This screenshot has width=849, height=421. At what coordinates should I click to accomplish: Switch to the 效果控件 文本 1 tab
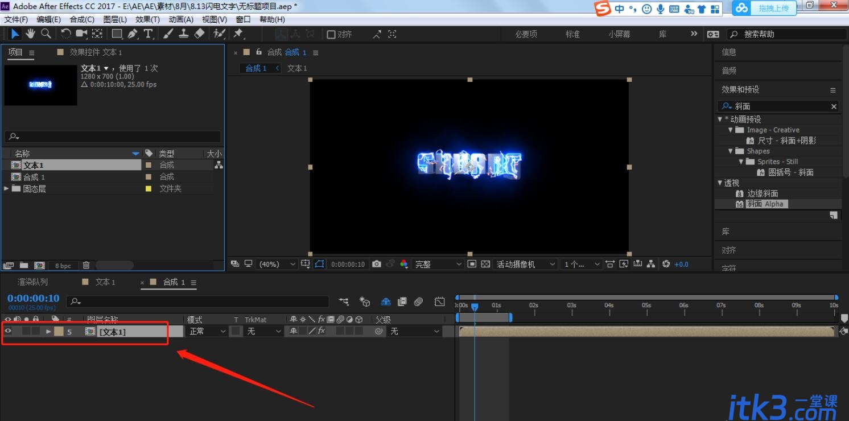click(96, 52)
